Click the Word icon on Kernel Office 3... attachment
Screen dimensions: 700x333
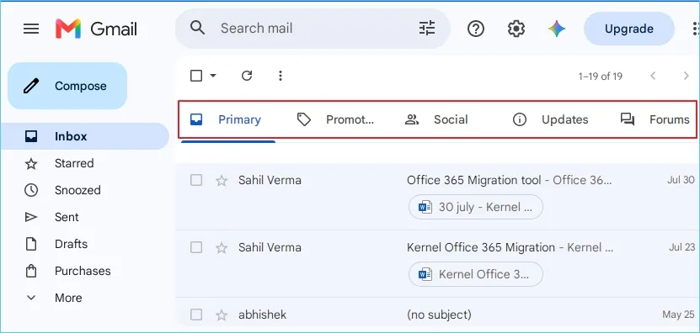pyautogui.click(x=425, y=274)
